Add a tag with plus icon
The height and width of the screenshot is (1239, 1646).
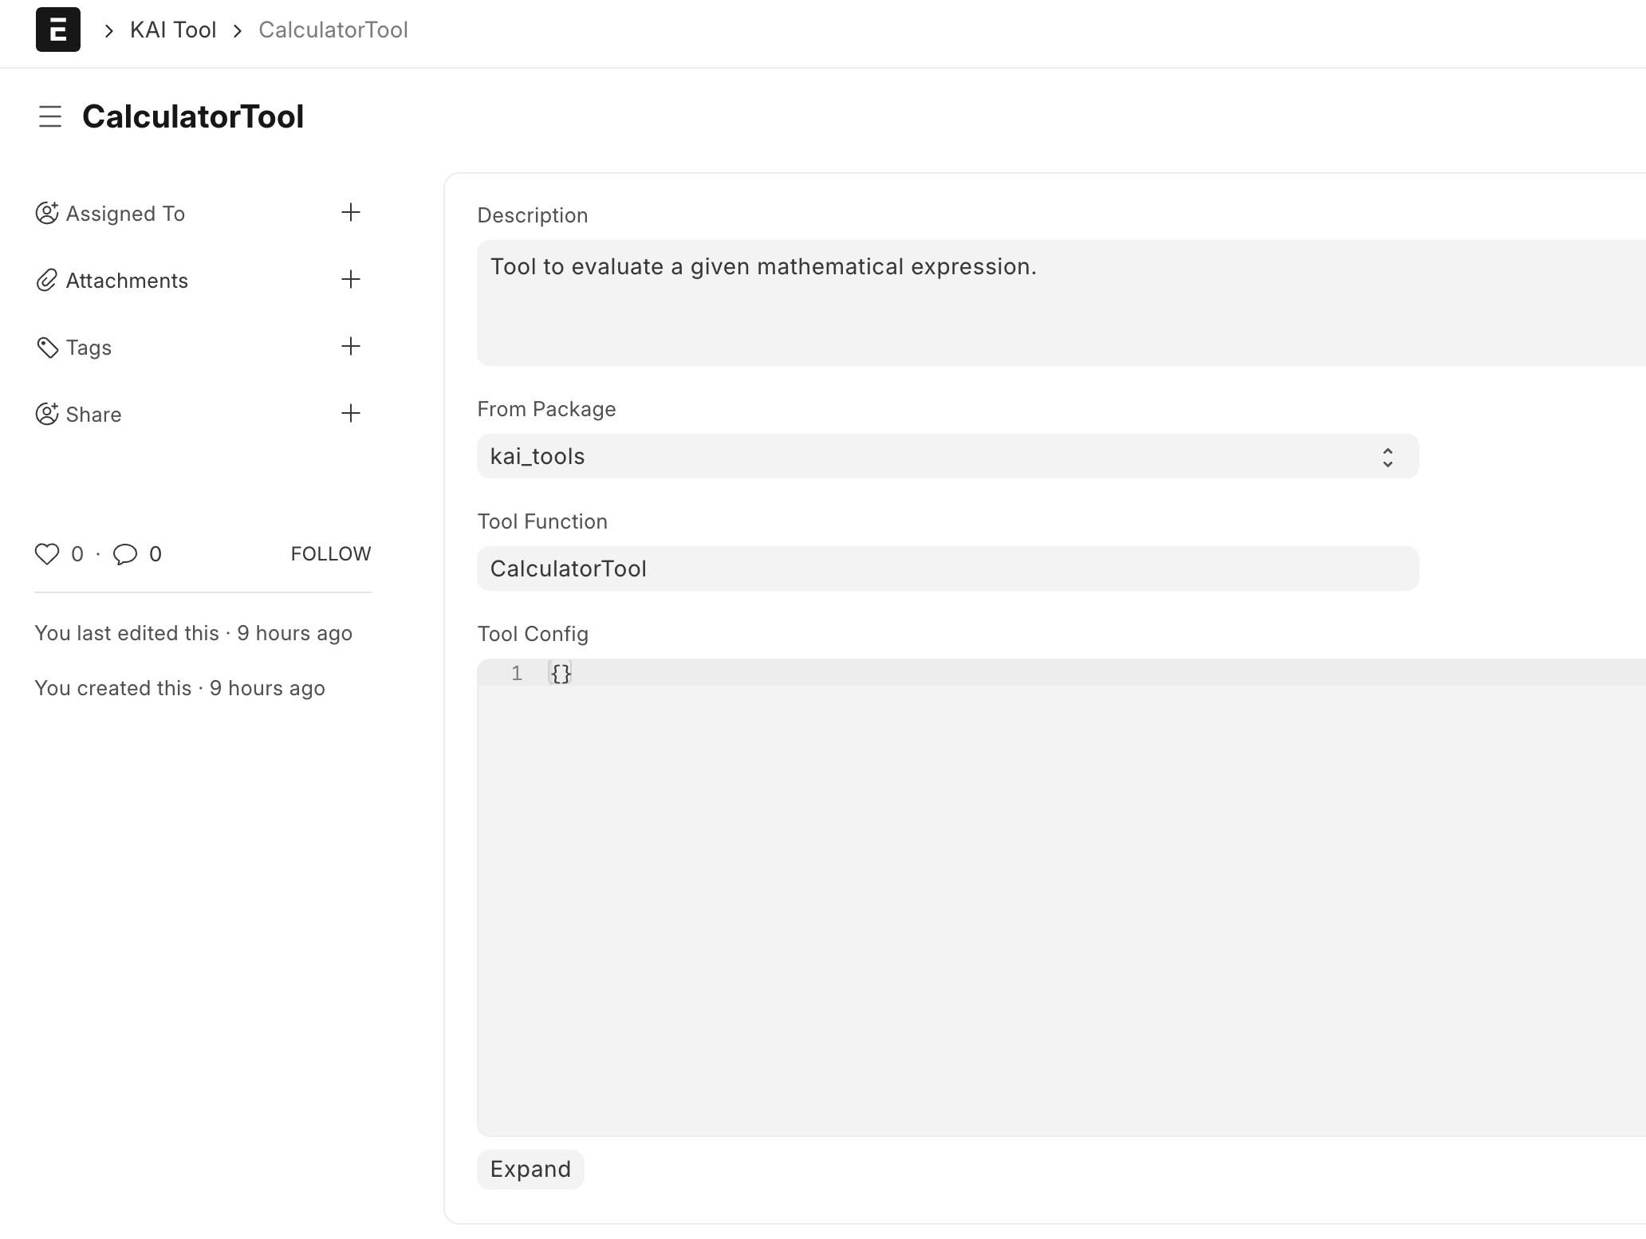coord(350,346)
